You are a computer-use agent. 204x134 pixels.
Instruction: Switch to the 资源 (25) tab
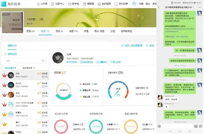[30, 31]
